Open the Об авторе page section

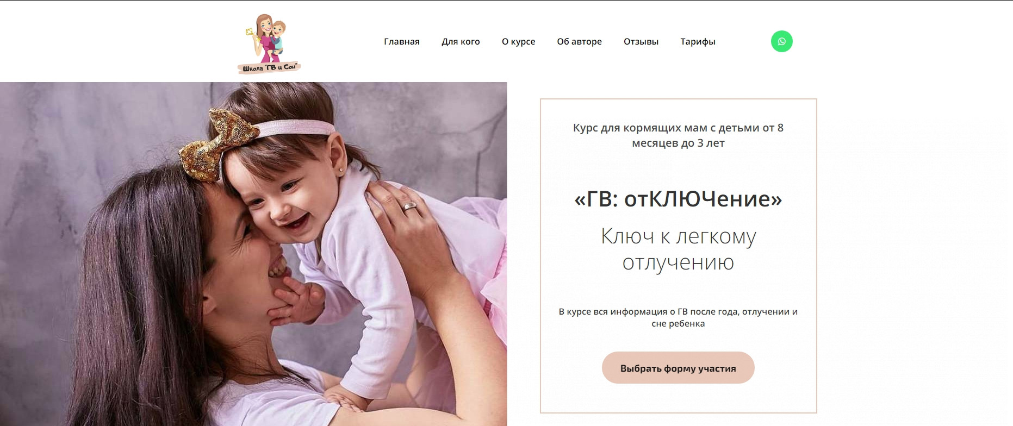coord(579,41)
